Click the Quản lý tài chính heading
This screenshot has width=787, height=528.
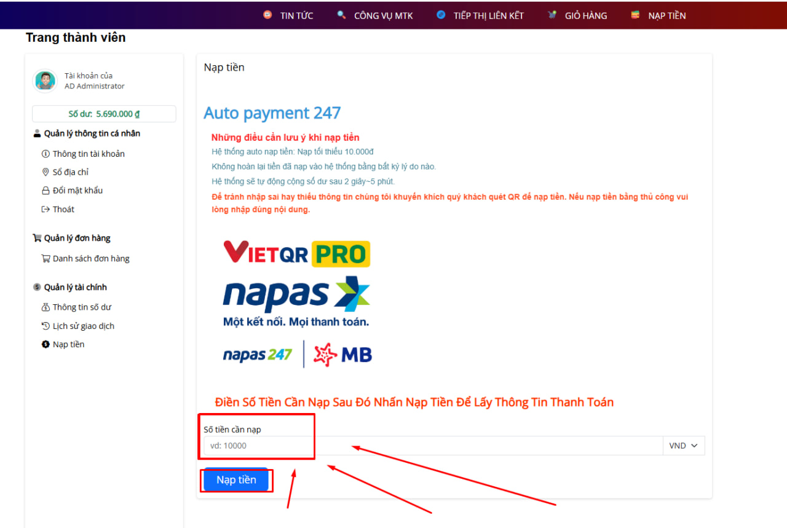pyautogui.click(x=76, y=287)
